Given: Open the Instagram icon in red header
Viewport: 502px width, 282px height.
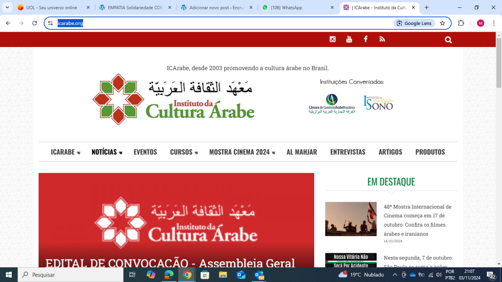Looking at the screenshot, I should pos(332,39).
